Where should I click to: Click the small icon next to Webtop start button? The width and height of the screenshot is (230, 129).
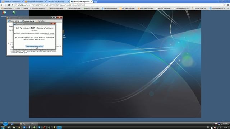[x=12, y=124]
